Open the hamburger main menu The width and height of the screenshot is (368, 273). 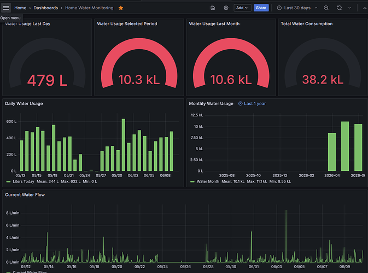pos(6,8)
